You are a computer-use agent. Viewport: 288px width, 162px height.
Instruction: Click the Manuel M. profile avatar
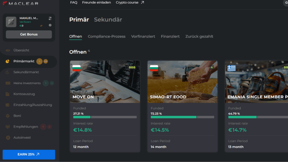pos(11,22)
